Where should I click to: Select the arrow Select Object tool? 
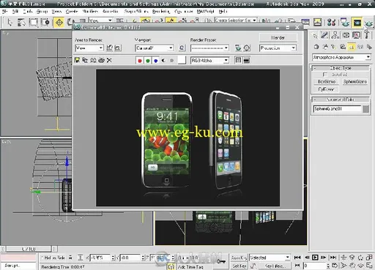(x=10, y=23)
